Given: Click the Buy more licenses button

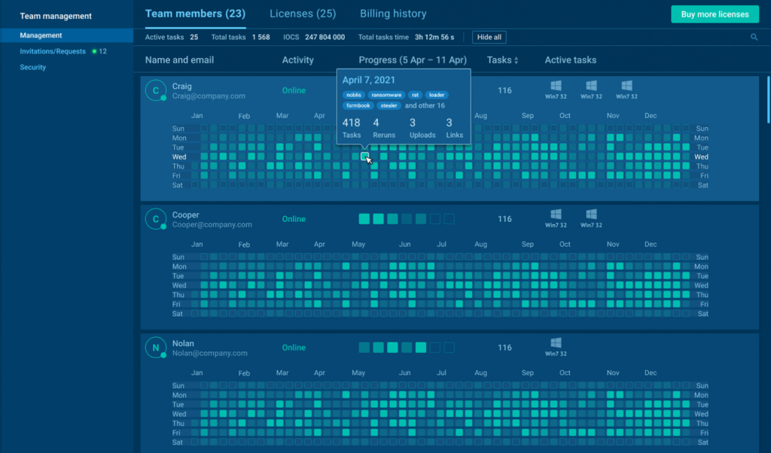Looking at the screenshot, I should tap(715, 14).
